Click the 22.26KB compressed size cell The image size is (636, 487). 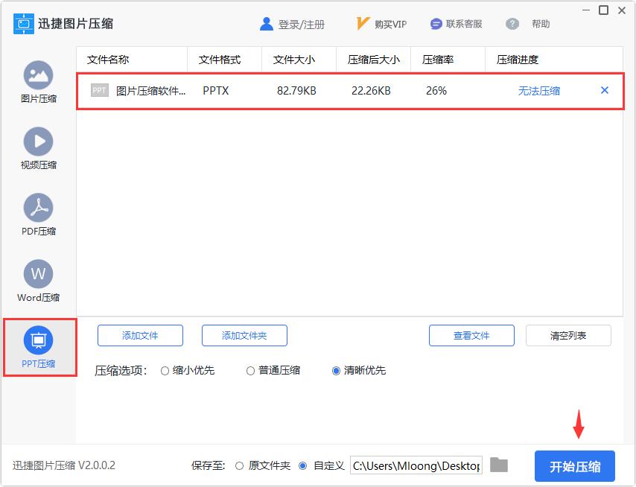pos(371,90)
